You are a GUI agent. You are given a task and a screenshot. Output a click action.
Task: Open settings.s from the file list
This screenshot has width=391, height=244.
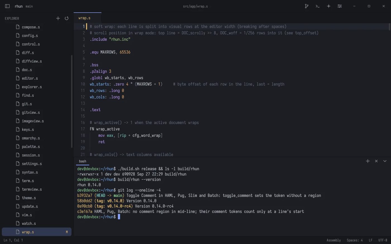[37, 163]
